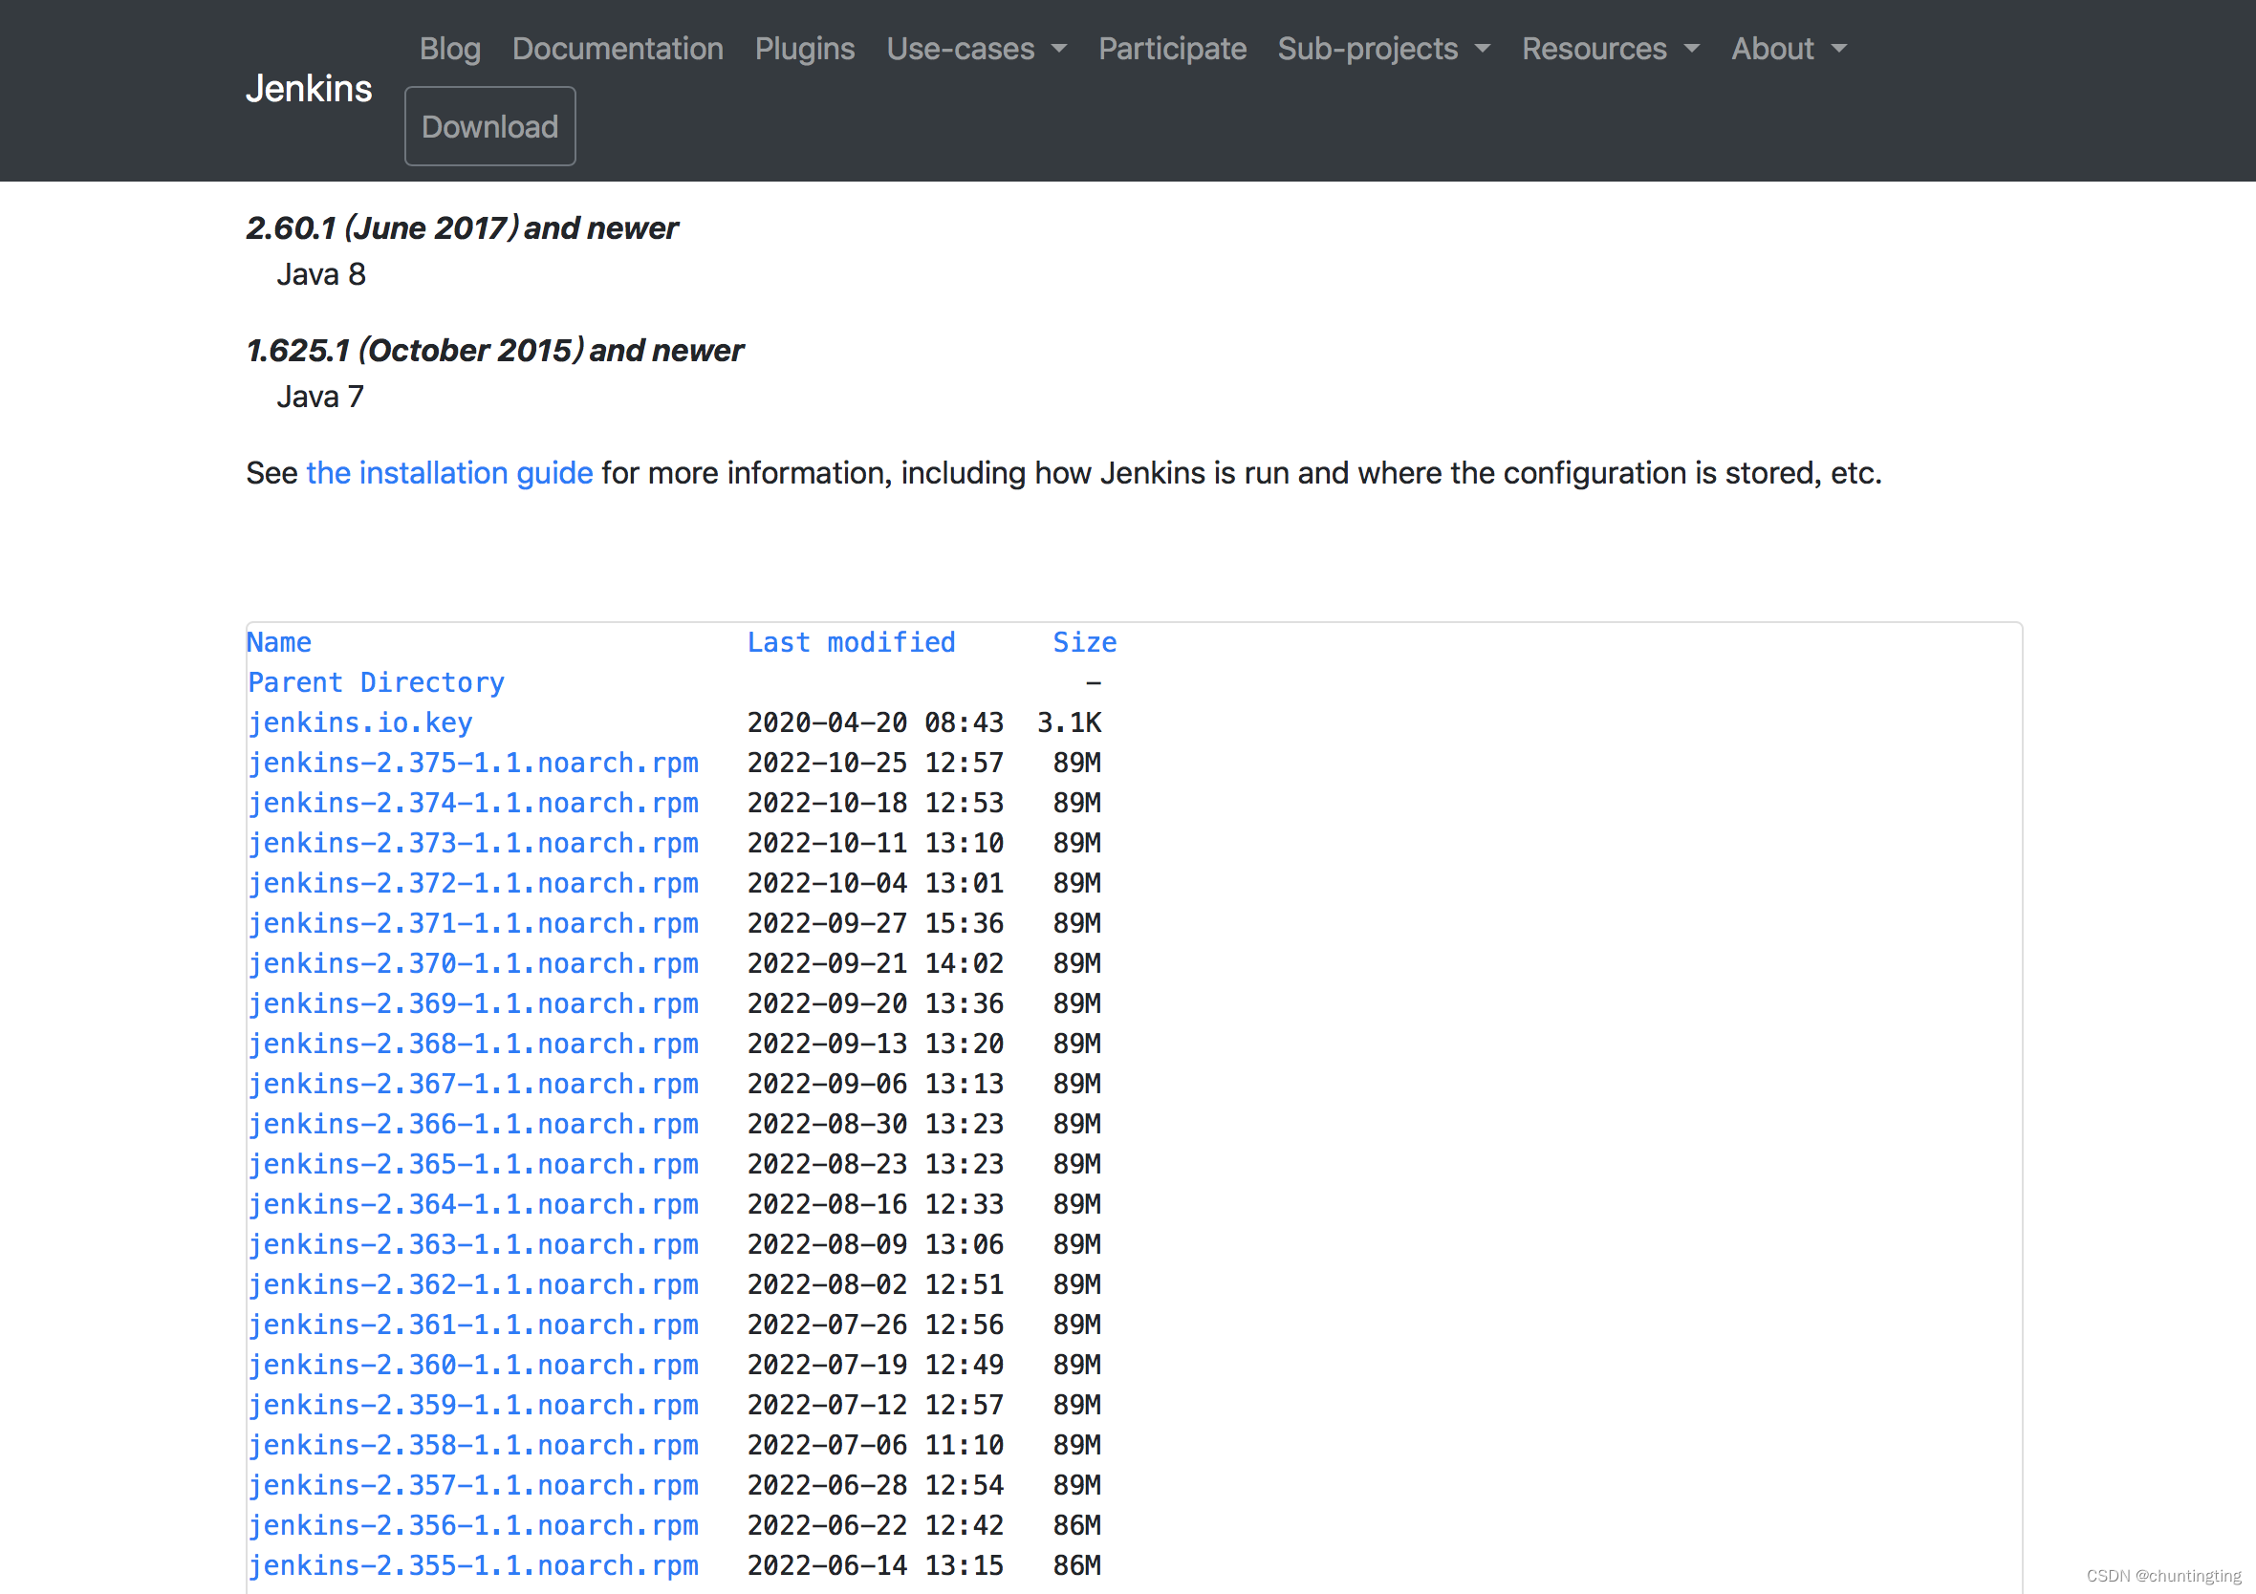Open the Participate navigation item

point(1172,48)
